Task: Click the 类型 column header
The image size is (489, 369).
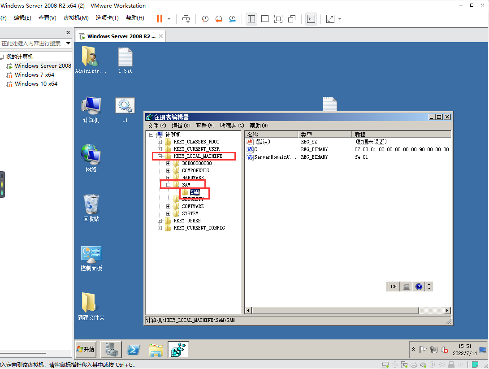Action: click(x=325, y=135)
